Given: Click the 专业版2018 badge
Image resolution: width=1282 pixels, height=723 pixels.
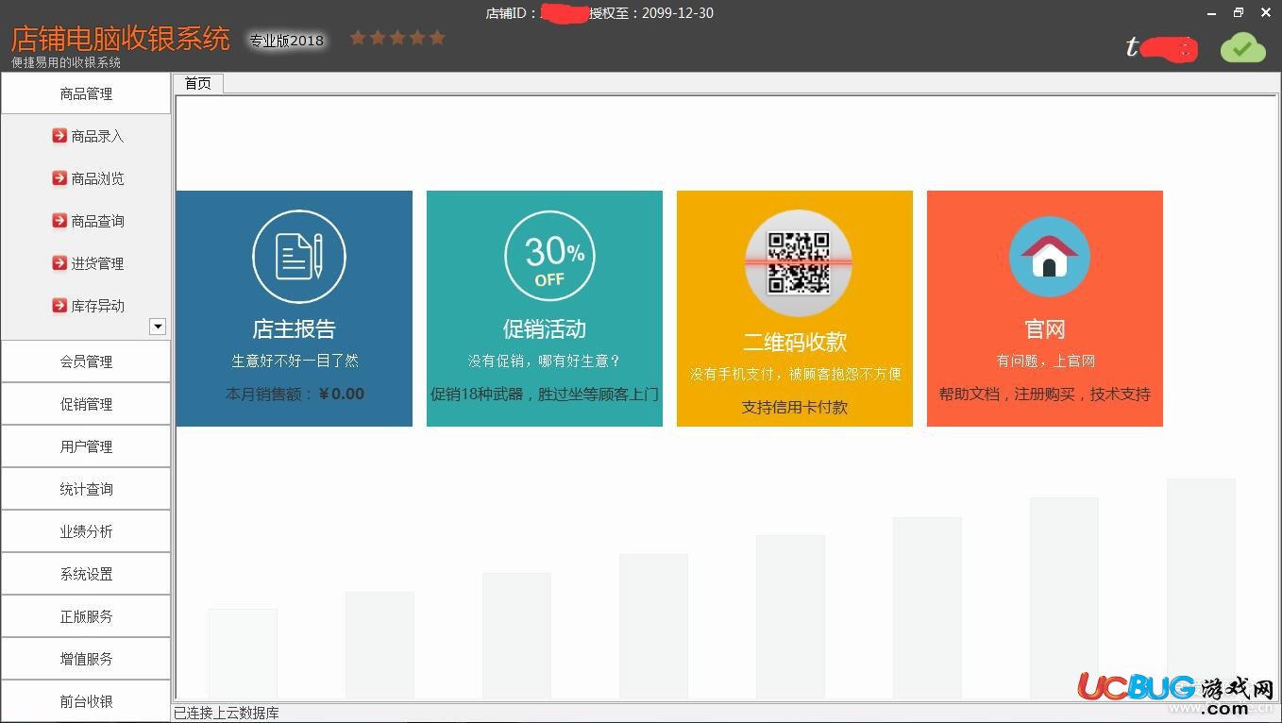Looking at the screenshot, I should click(286, 41).
